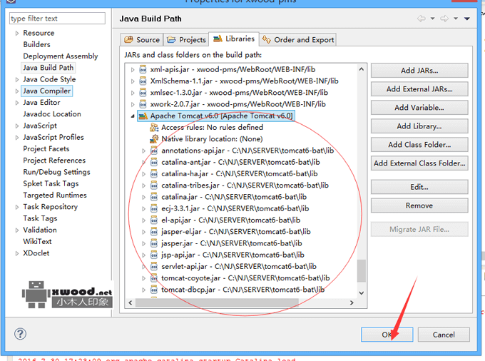Select Javadoc Location in sidebar
This screenshot has width=485, height=361.
coord(52,114)
